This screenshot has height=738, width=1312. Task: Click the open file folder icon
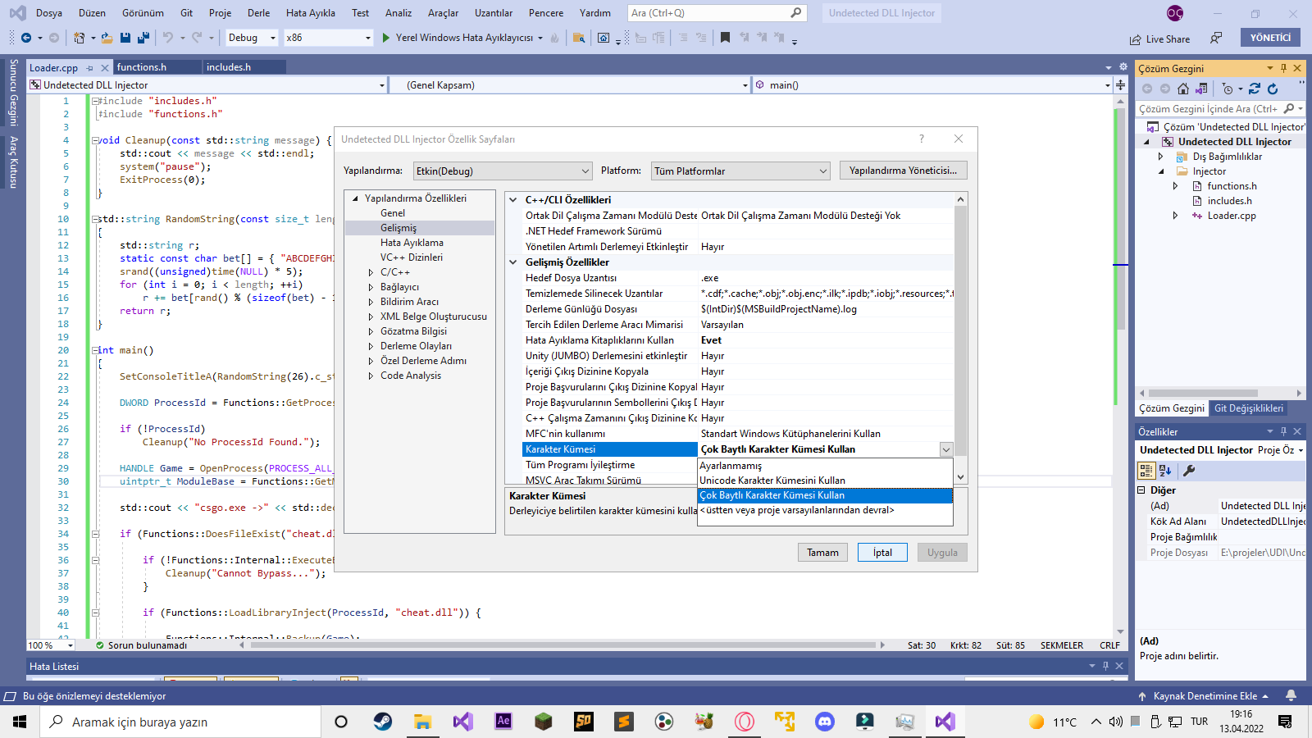click(108, 38)
